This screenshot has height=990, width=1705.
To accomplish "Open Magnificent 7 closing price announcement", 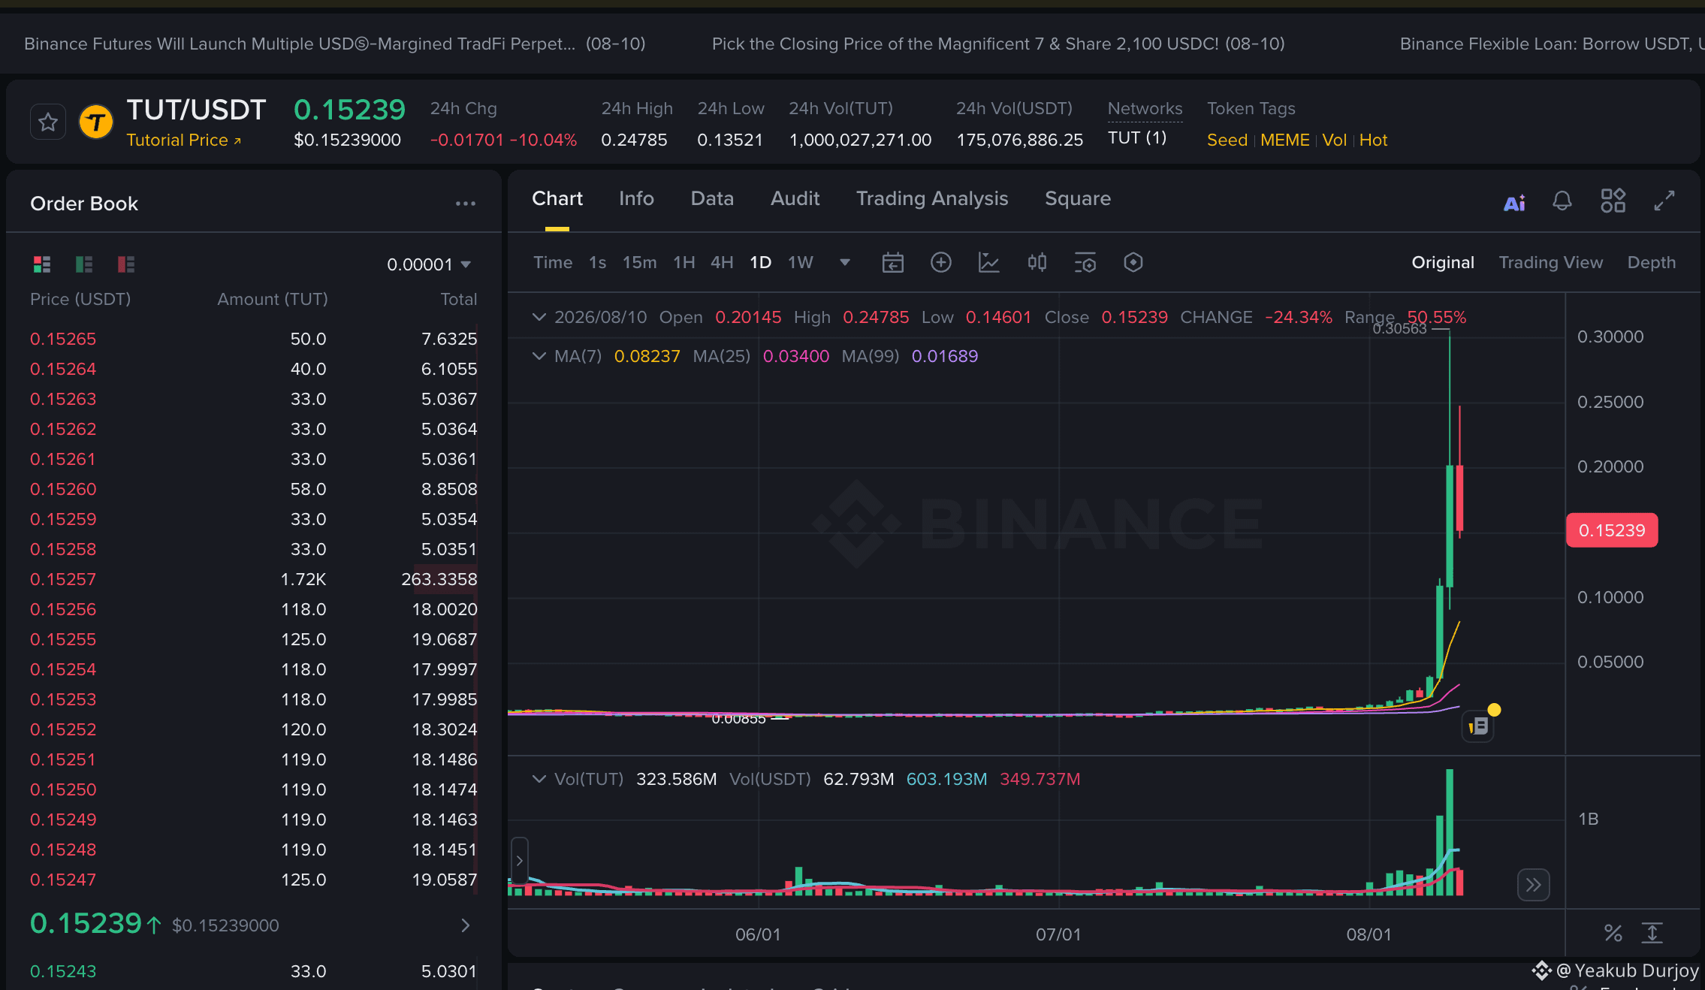I will coord(998,44).
